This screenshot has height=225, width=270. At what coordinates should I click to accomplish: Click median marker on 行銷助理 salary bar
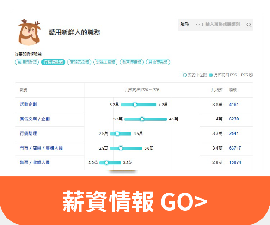(117, 134)
